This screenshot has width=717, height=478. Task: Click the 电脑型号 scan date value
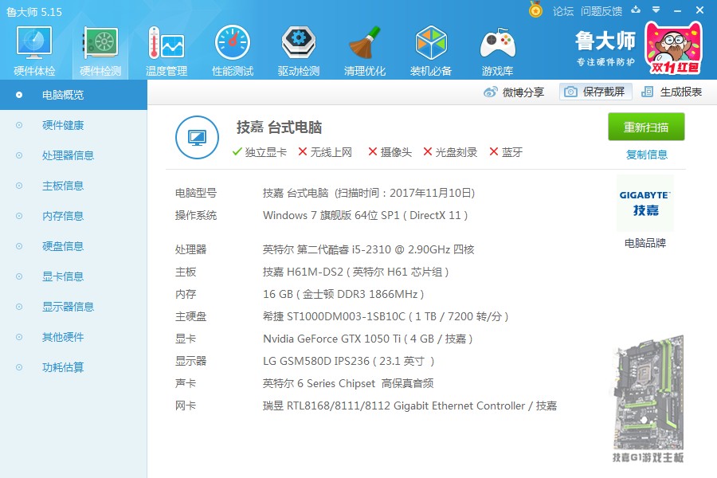[369, 193]
